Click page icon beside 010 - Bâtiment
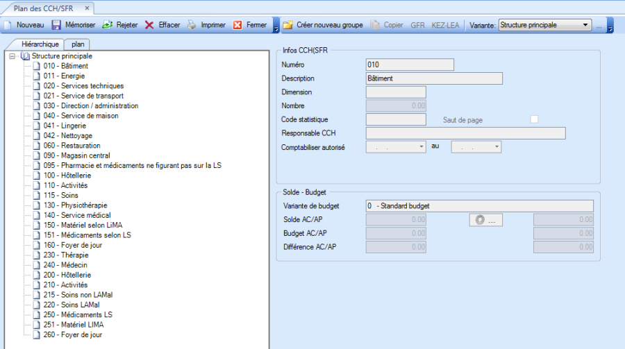The image size is (625, 349). point(37,66)
